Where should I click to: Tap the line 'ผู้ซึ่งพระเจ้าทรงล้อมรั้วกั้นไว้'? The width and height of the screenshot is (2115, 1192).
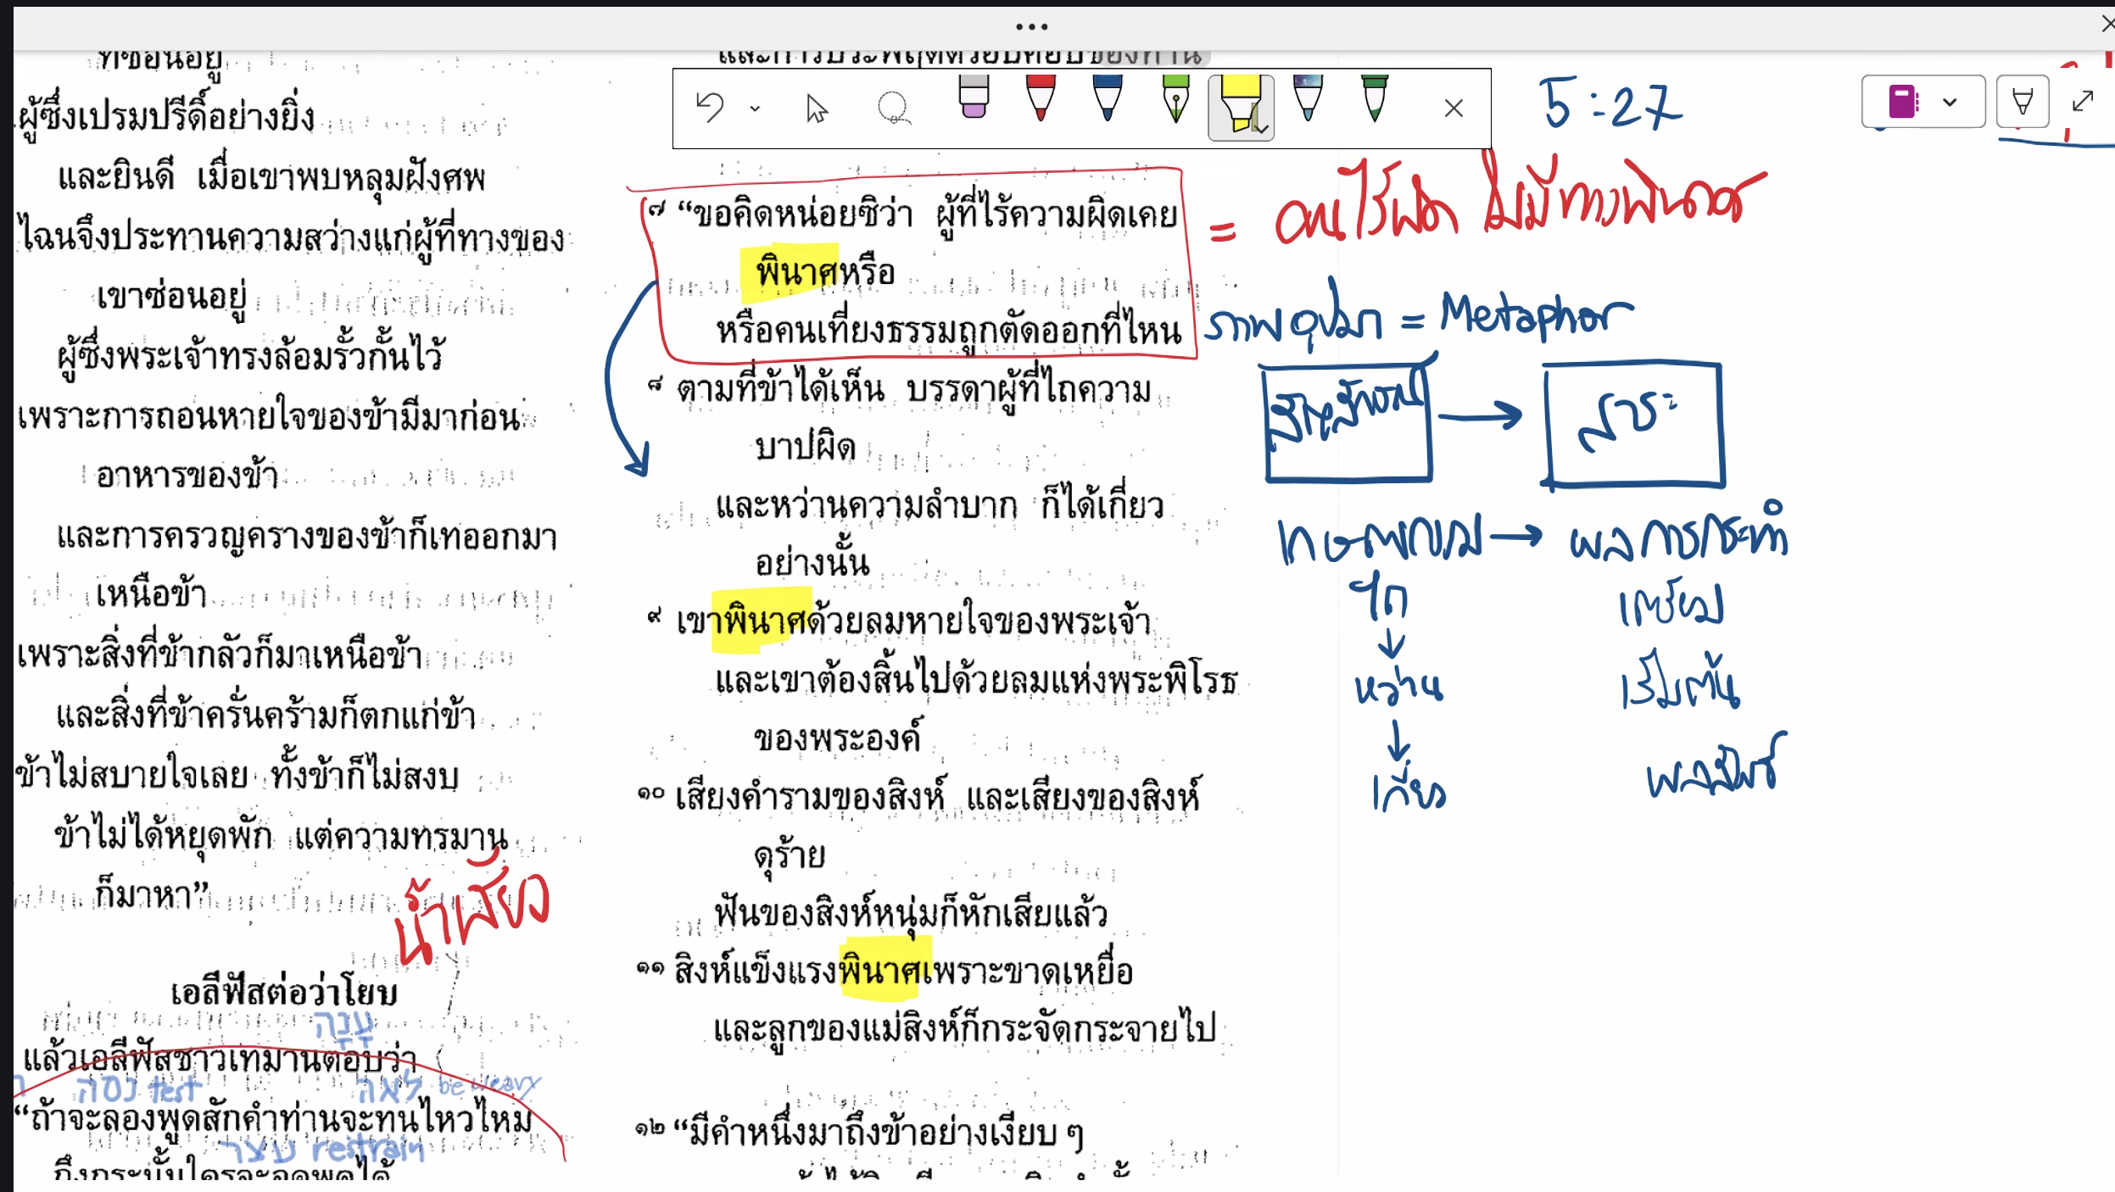click(x=251, y=355)
